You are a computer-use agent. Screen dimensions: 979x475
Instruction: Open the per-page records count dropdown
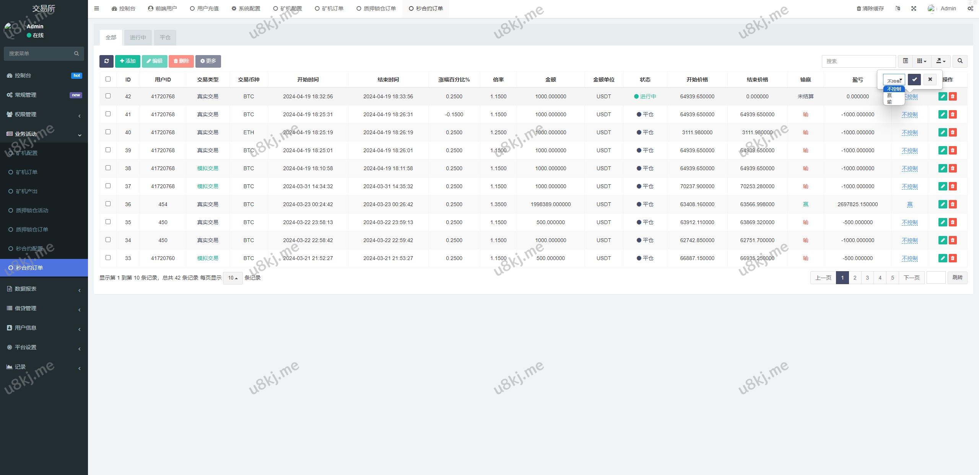(x=233, y=278)
